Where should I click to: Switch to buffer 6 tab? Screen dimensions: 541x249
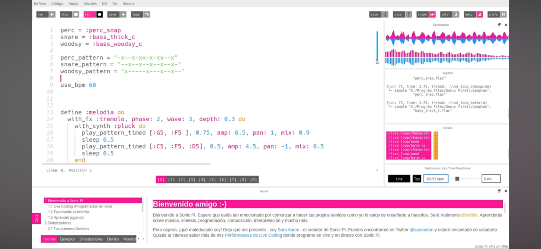[222, 180]
